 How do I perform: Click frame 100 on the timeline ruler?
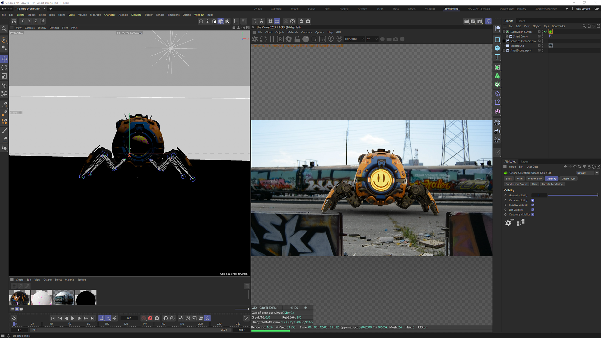pos(107,324)
